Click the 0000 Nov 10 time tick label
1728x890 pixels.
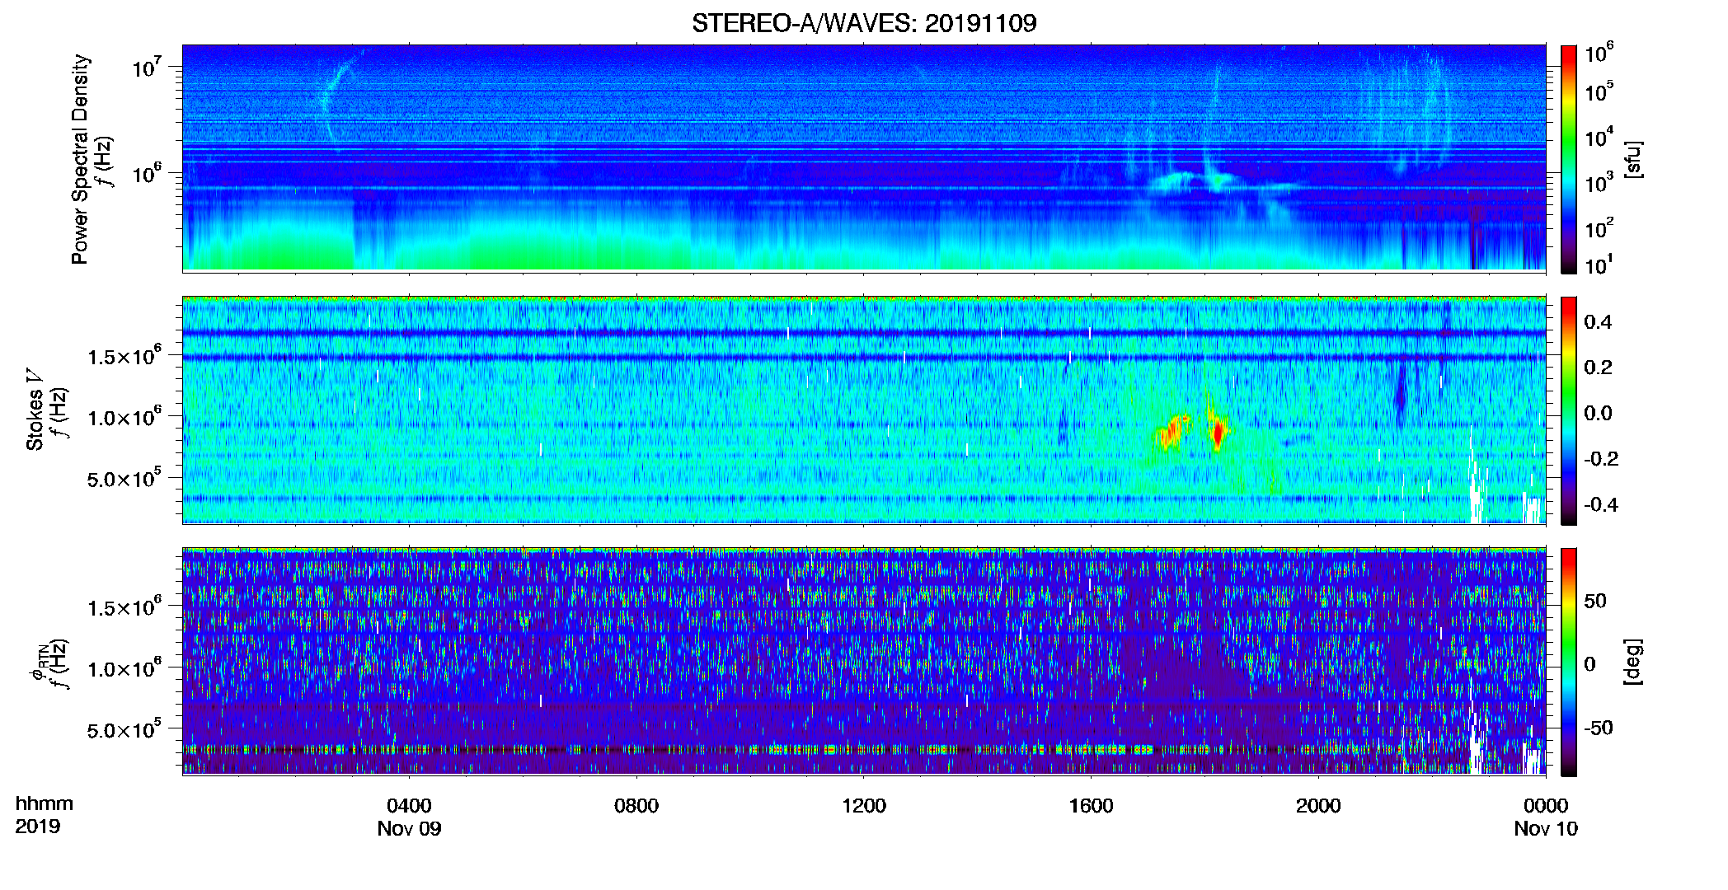tap(1546, 817)
